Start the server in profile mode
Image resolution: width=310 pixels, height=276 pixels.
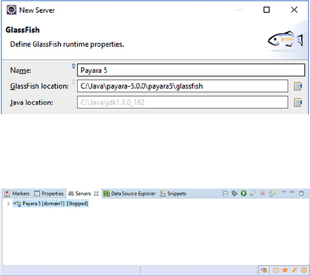click(253, 193)
